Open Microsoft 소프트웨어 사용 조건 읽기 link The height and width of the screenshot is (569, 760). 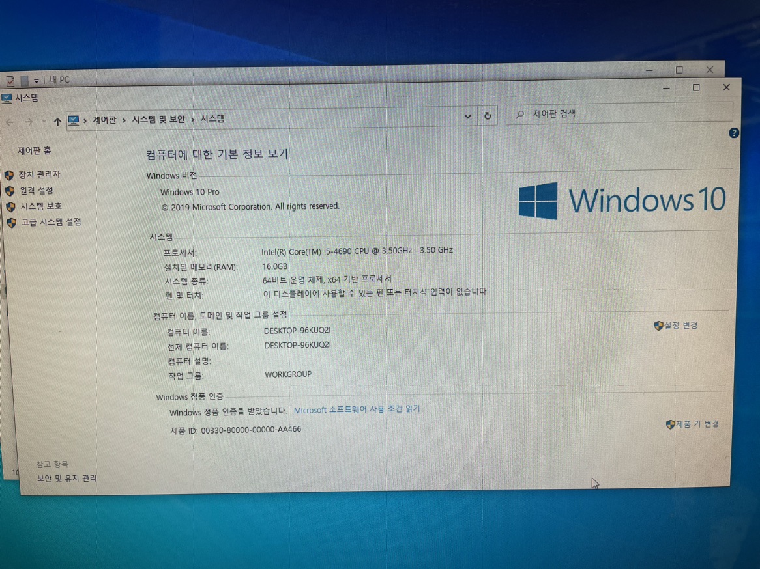pos(357,409)
